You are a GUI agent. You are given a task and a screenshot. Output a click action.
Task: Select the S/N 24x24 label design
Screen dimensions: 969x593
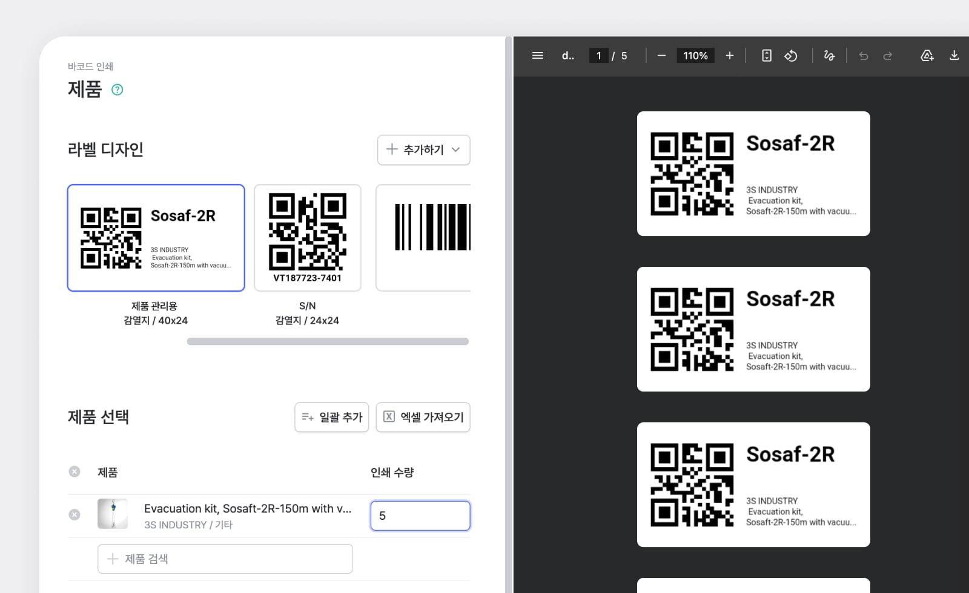pos(308,238)
